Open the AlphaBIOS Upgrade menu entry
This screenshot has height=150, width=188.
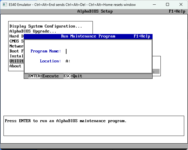click(33, 31)
